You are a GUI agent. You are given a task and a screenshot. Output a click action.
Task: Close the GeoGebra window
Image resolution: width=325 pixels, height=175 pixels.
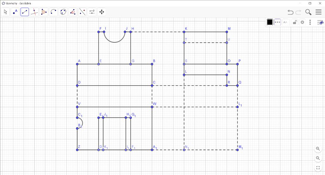[320, 3]
